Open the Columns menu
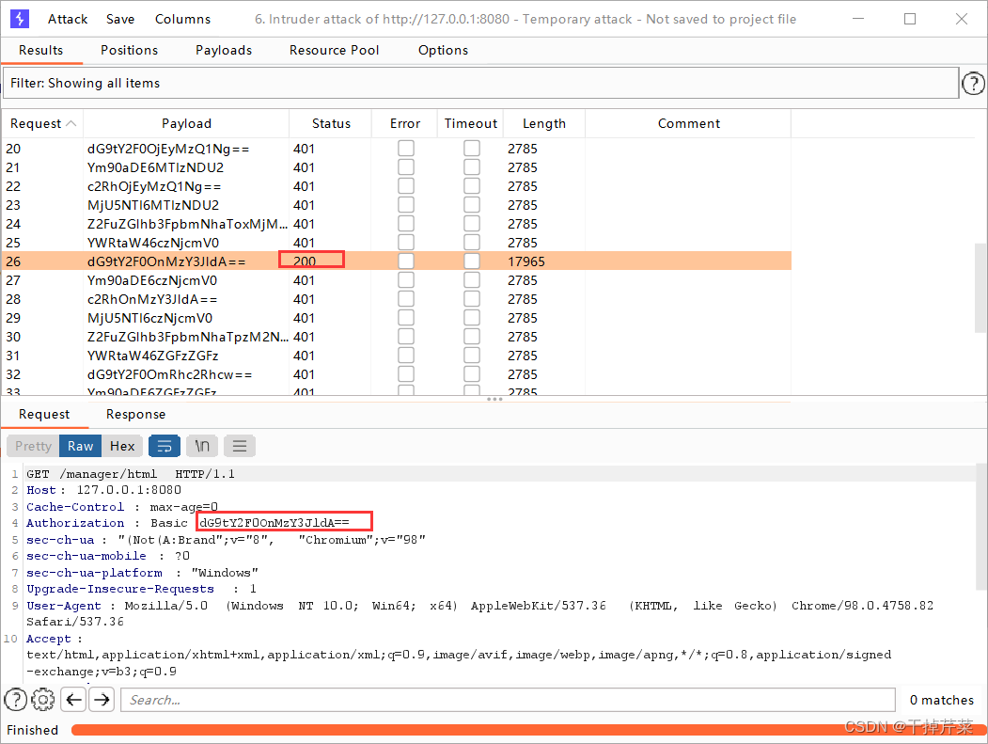 tap(182, 19)
